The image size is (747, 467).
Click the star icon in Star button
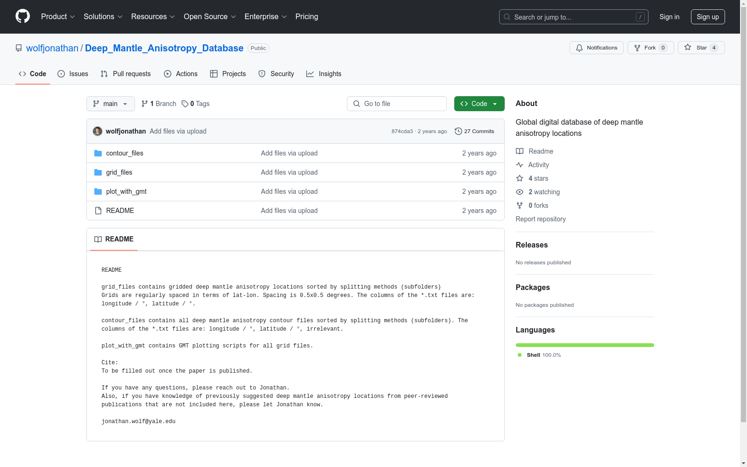(688, 47)
